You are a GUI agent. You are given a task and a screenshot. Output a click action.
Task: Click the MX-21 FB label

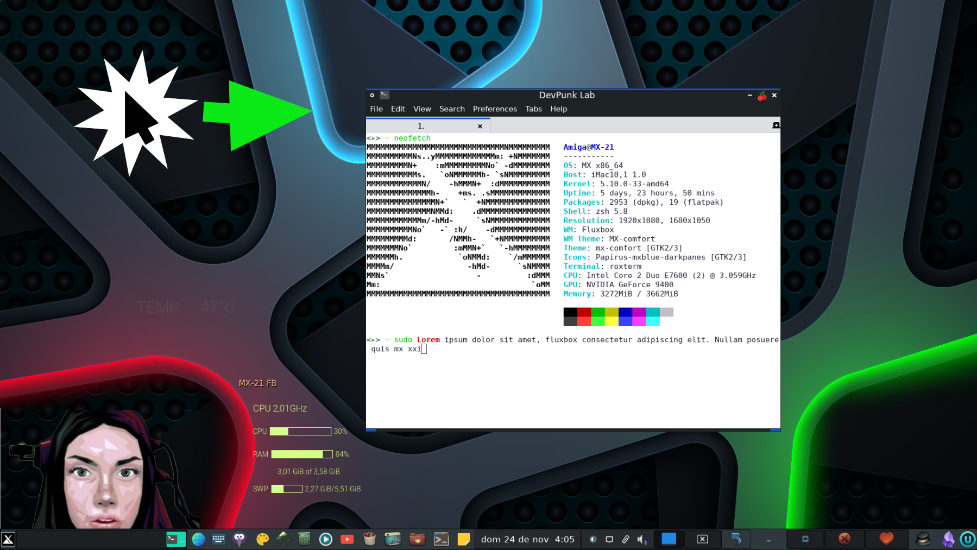pos(257,383)
